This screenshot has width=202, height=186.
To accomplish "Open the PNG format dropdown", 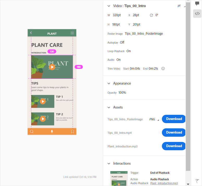I will pos(154,119).
